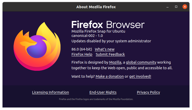Open the What's new link

coord(104,49)
